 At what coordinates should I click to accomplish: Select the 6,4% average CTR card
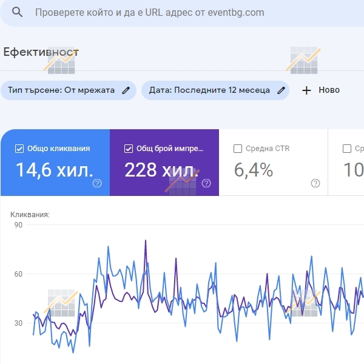tap(274, 163)
